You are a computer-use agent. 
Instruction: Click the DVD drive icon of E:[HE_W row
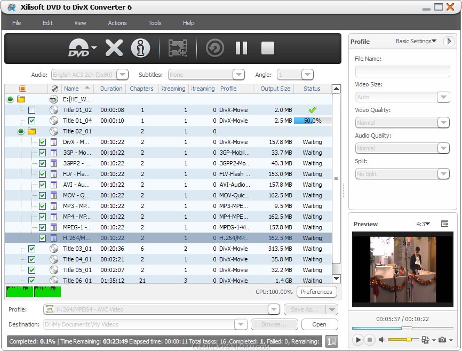[x=54, y=100]
